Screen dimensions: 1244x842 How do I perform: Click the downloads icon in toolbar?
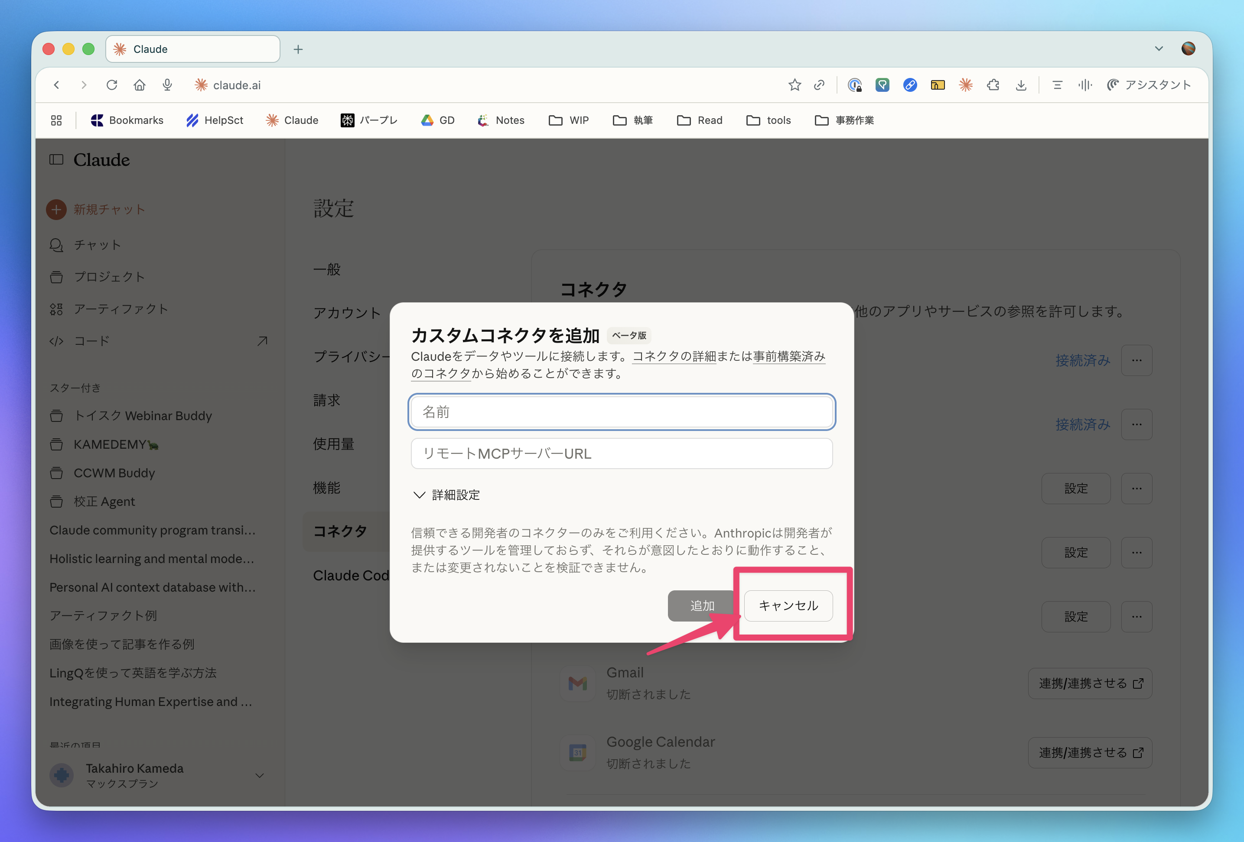1021,85
